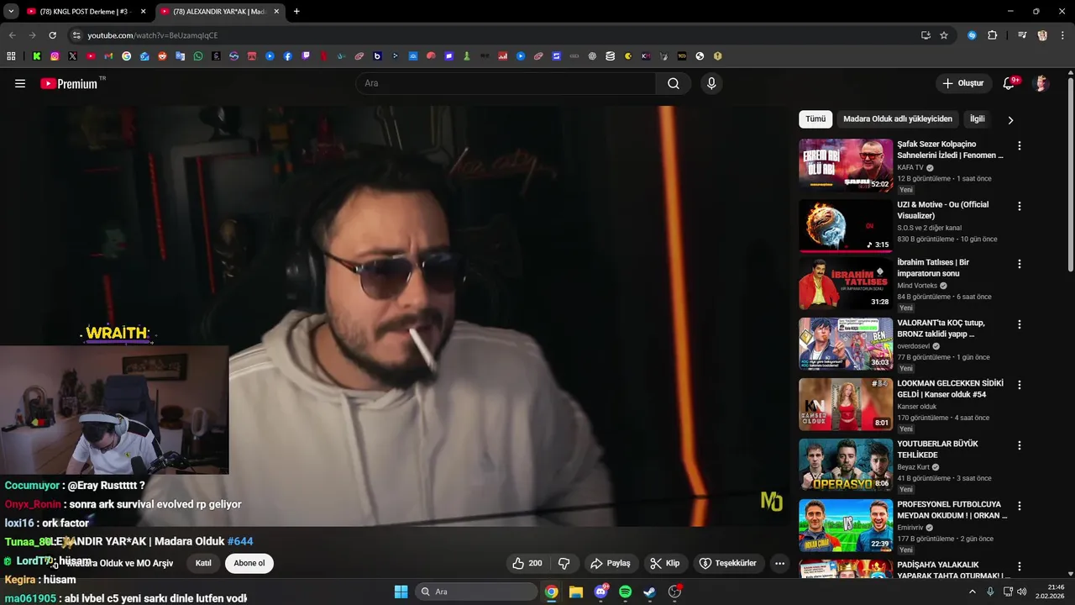Show hidden system tray icons
Image resolution: width=1075 pixels, height=605 pixels.
[973, 592]
